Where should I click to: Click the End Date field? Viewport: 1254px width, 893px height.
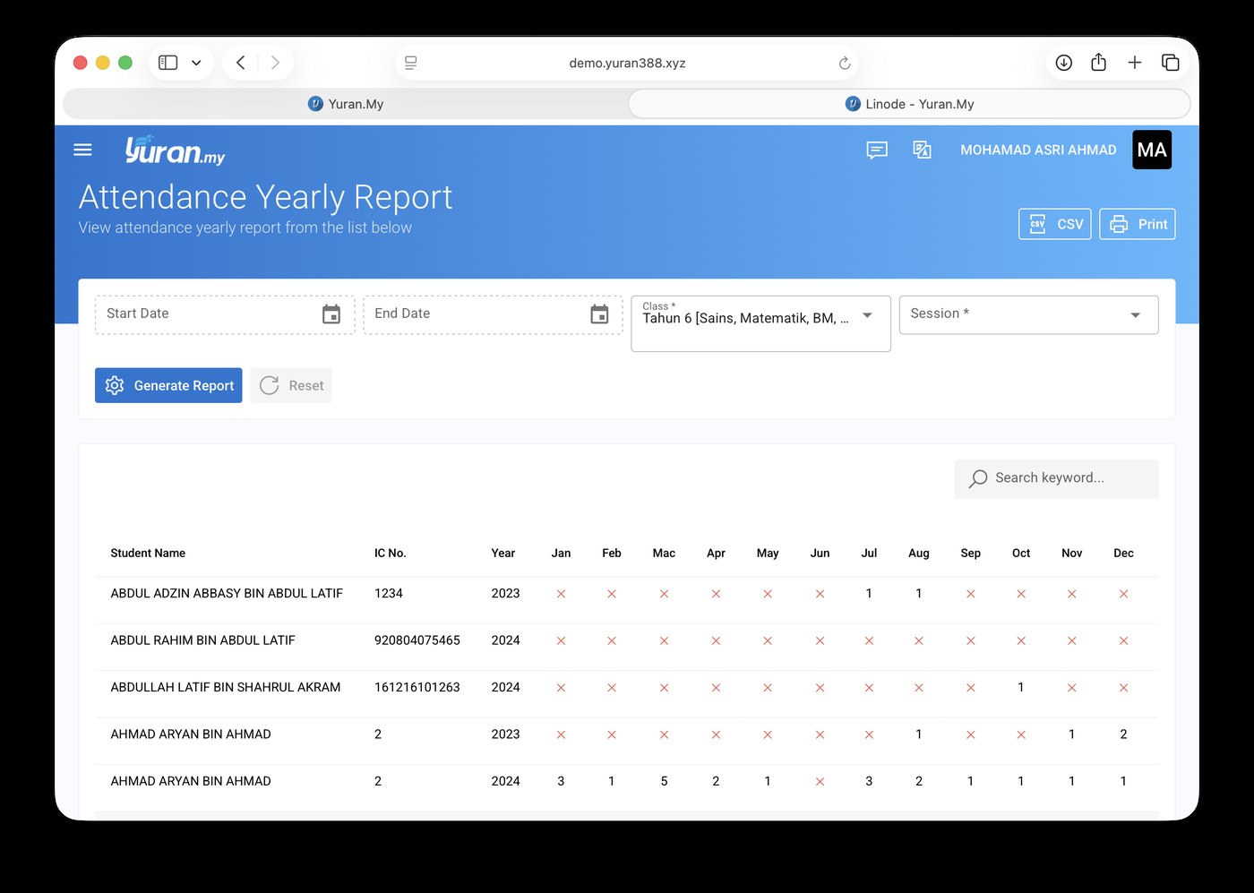pyautogui.click(x=493, y=314)
